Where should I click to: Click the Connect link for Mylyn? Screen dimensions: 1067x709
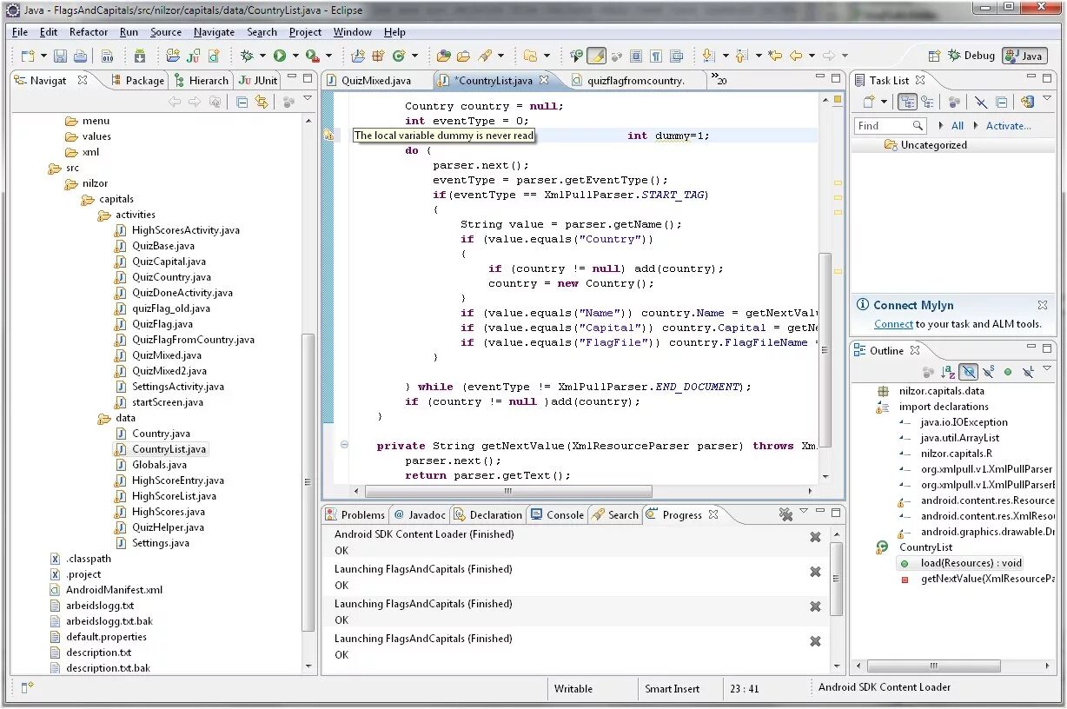(x=893, y=324)
